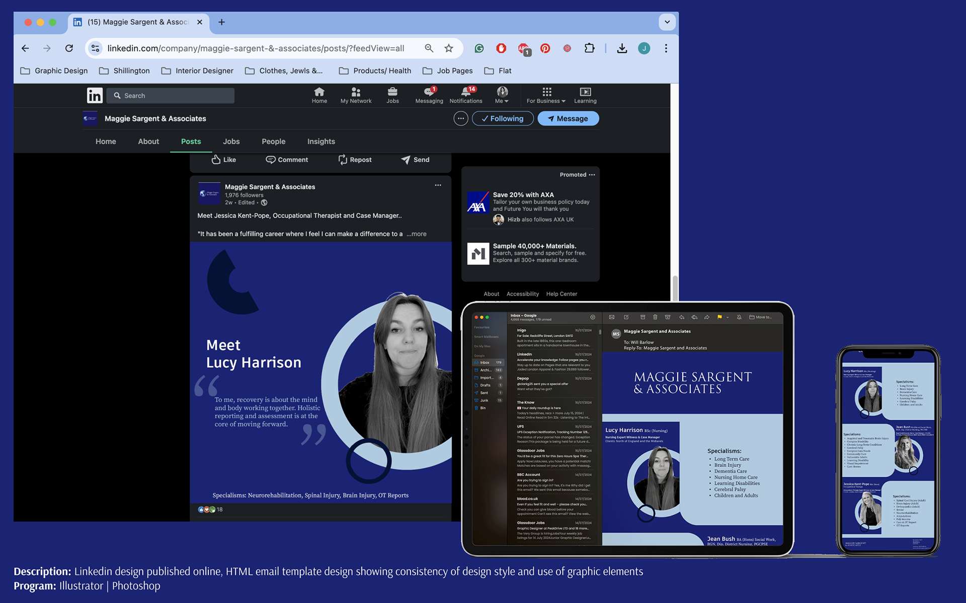The width and height of the screenshot is (966, 603).
Task: Toggle the mailbox filter icon in Mail
Action: click(593, 317)
